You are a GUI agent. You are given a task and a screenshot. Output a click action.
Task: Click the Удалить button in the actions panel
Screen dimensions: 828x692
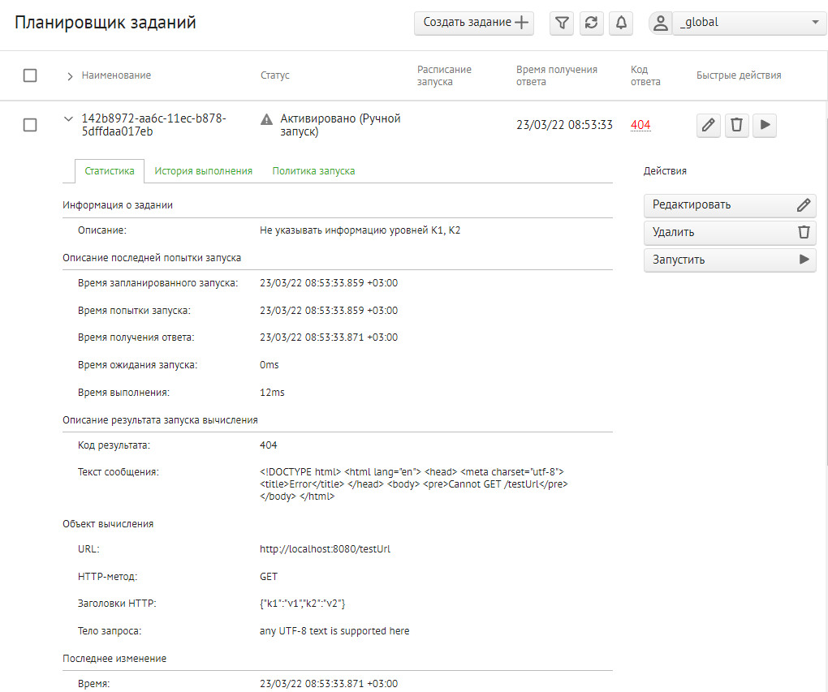point(730,232)
